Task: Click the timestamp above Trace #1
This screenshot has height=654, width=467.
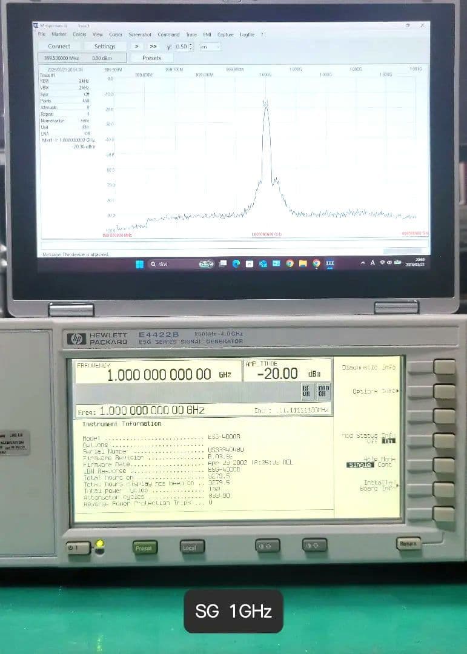Action: click(x=65, y=69)
